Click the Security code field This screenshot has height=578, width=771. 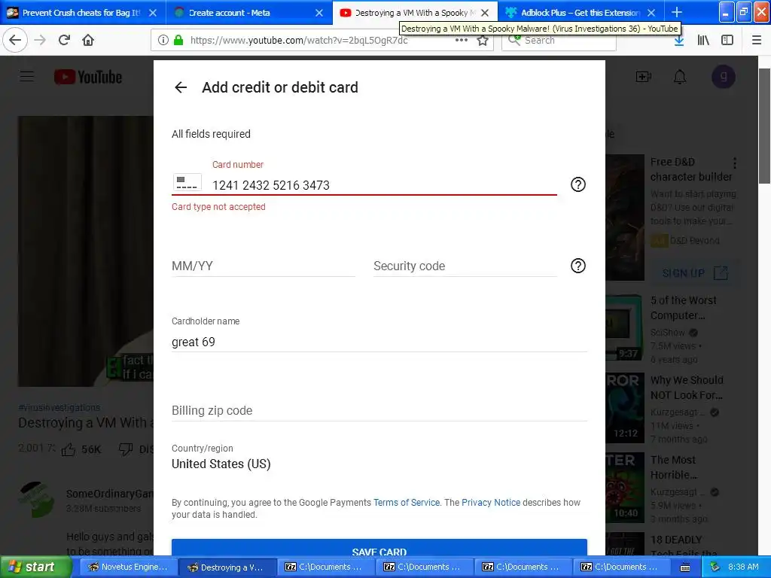tap(465, 266)
